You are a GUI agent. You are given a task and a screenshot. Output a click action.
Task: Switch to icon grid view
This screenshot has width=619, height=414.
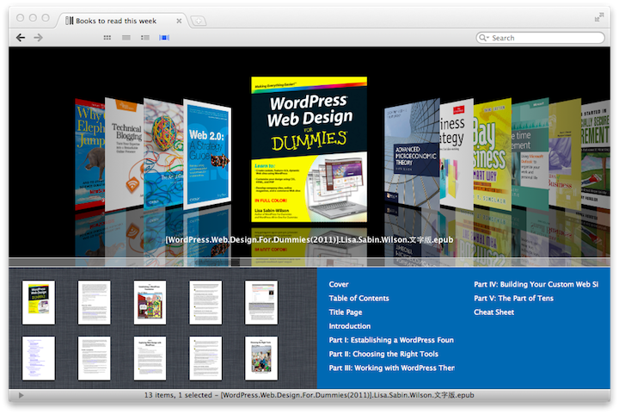[x=107, y=38]
